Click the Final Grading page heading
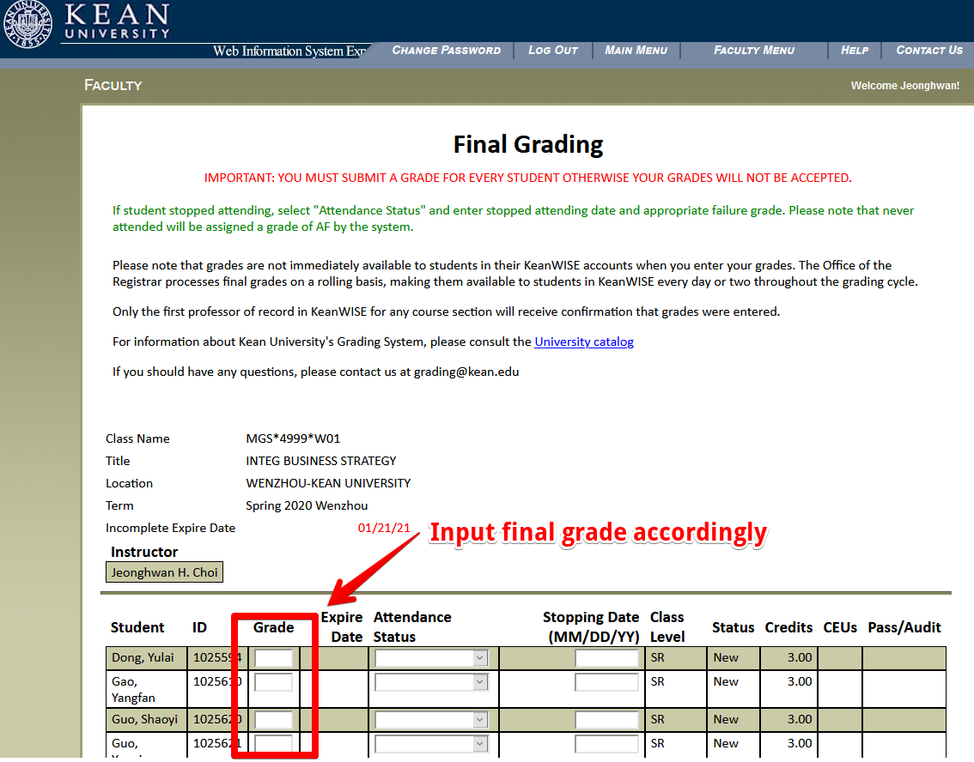 point(528,144)
